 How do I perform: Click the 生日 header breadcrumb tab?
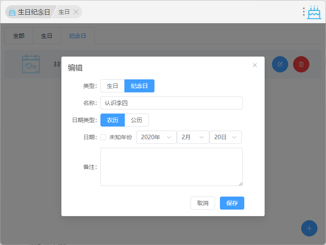pyautogui.click(x=64, y=12)
